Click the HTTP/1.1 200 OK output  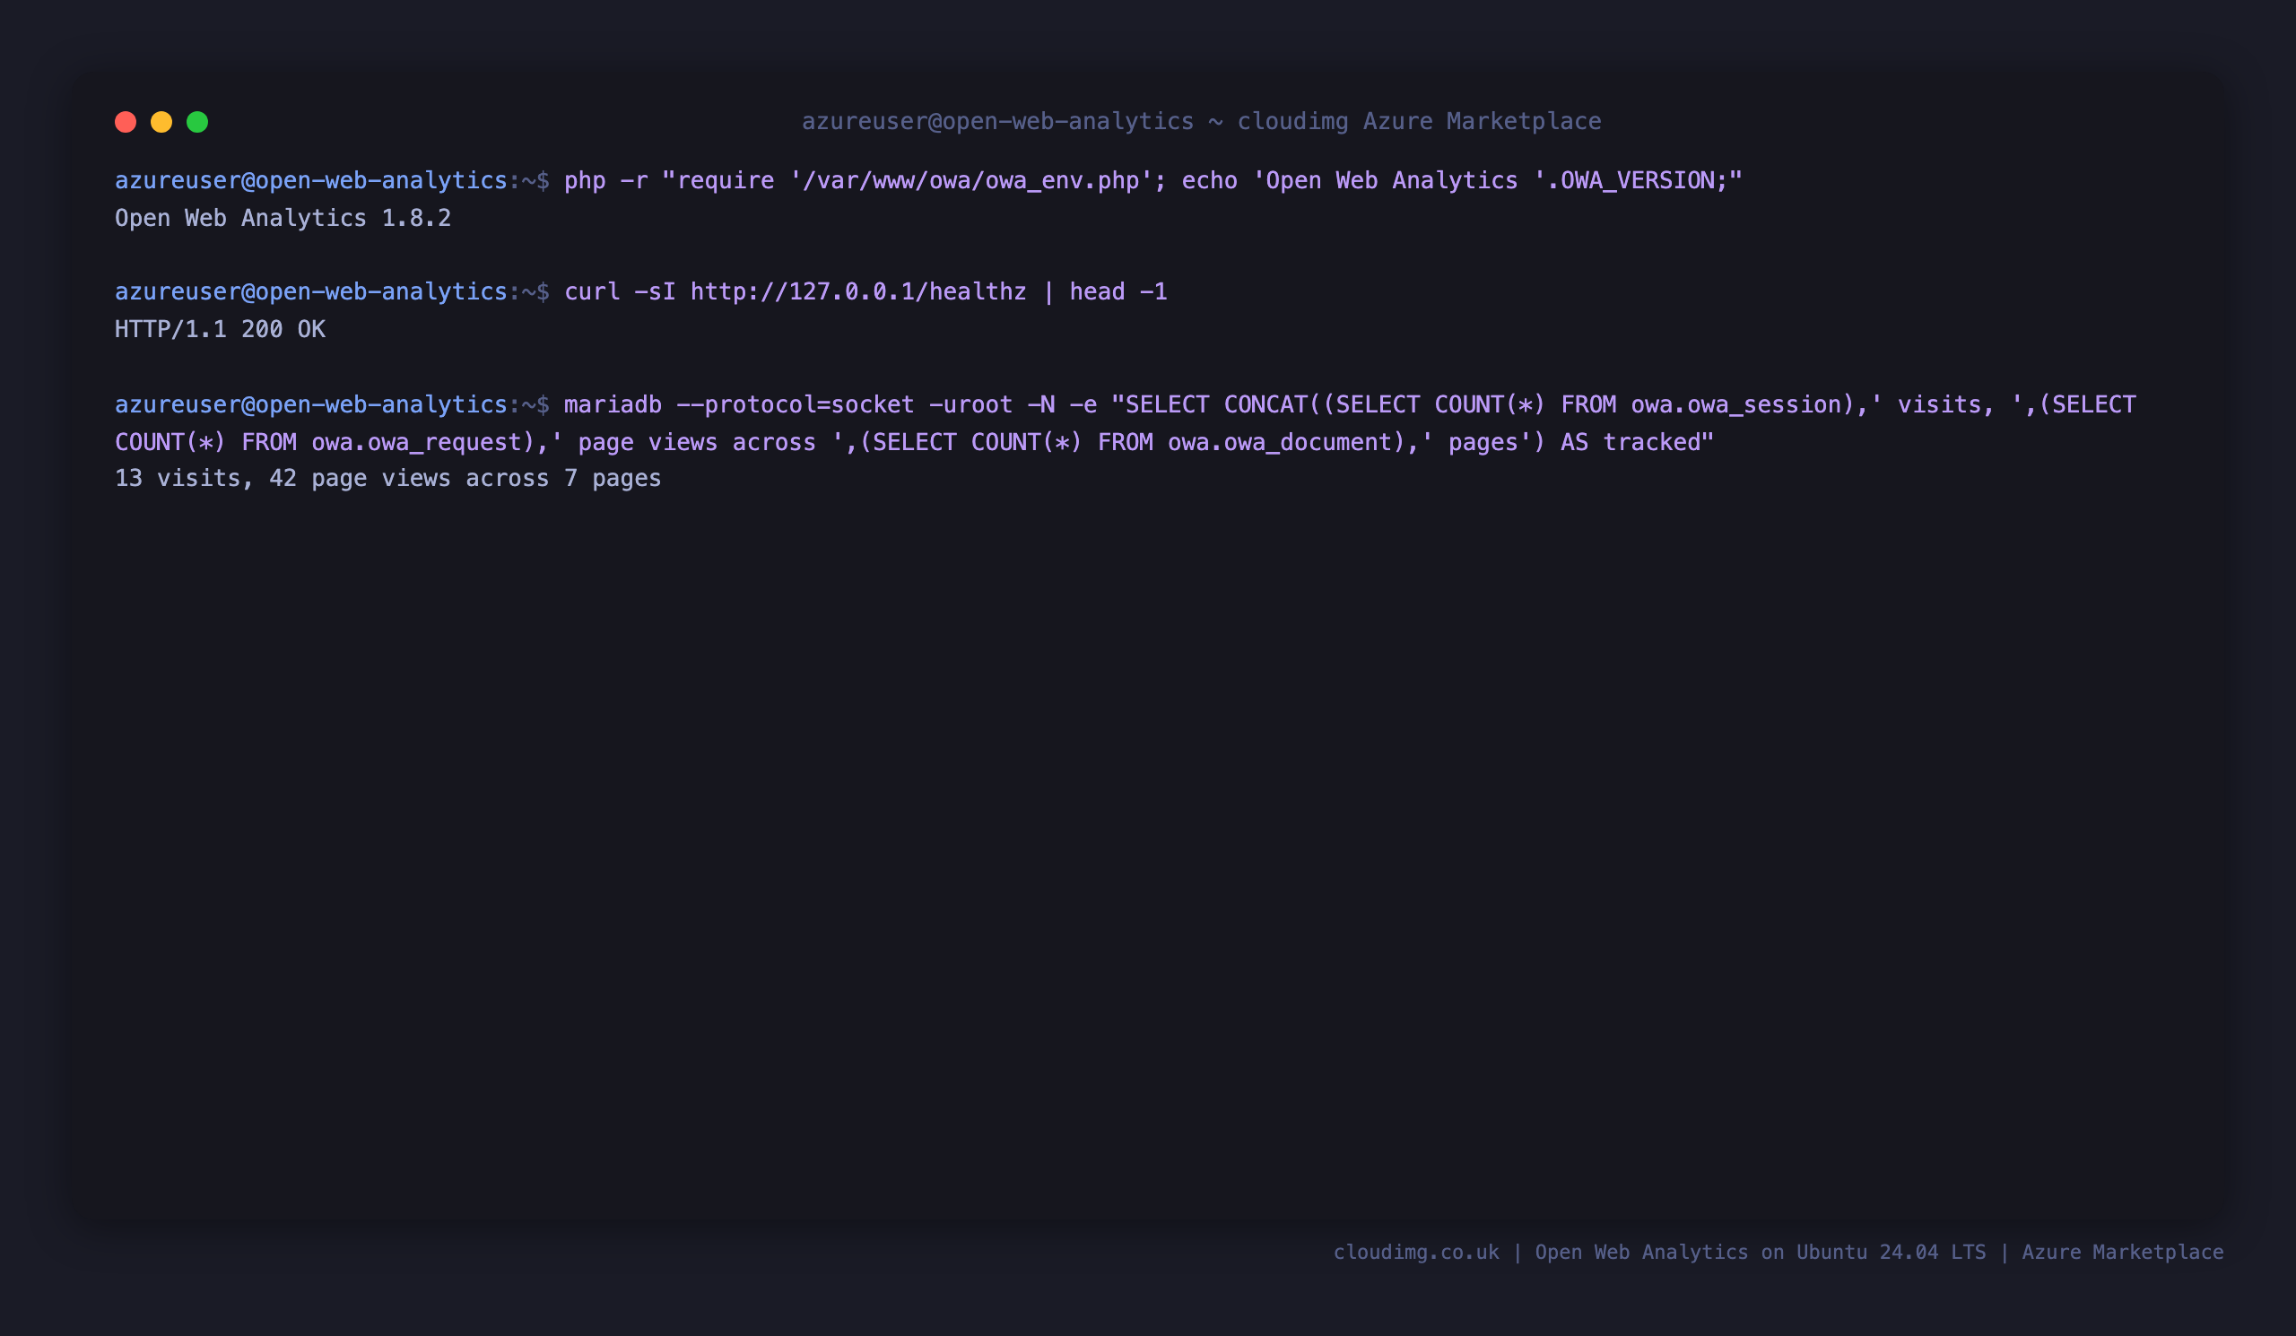(x=220, y=330)
